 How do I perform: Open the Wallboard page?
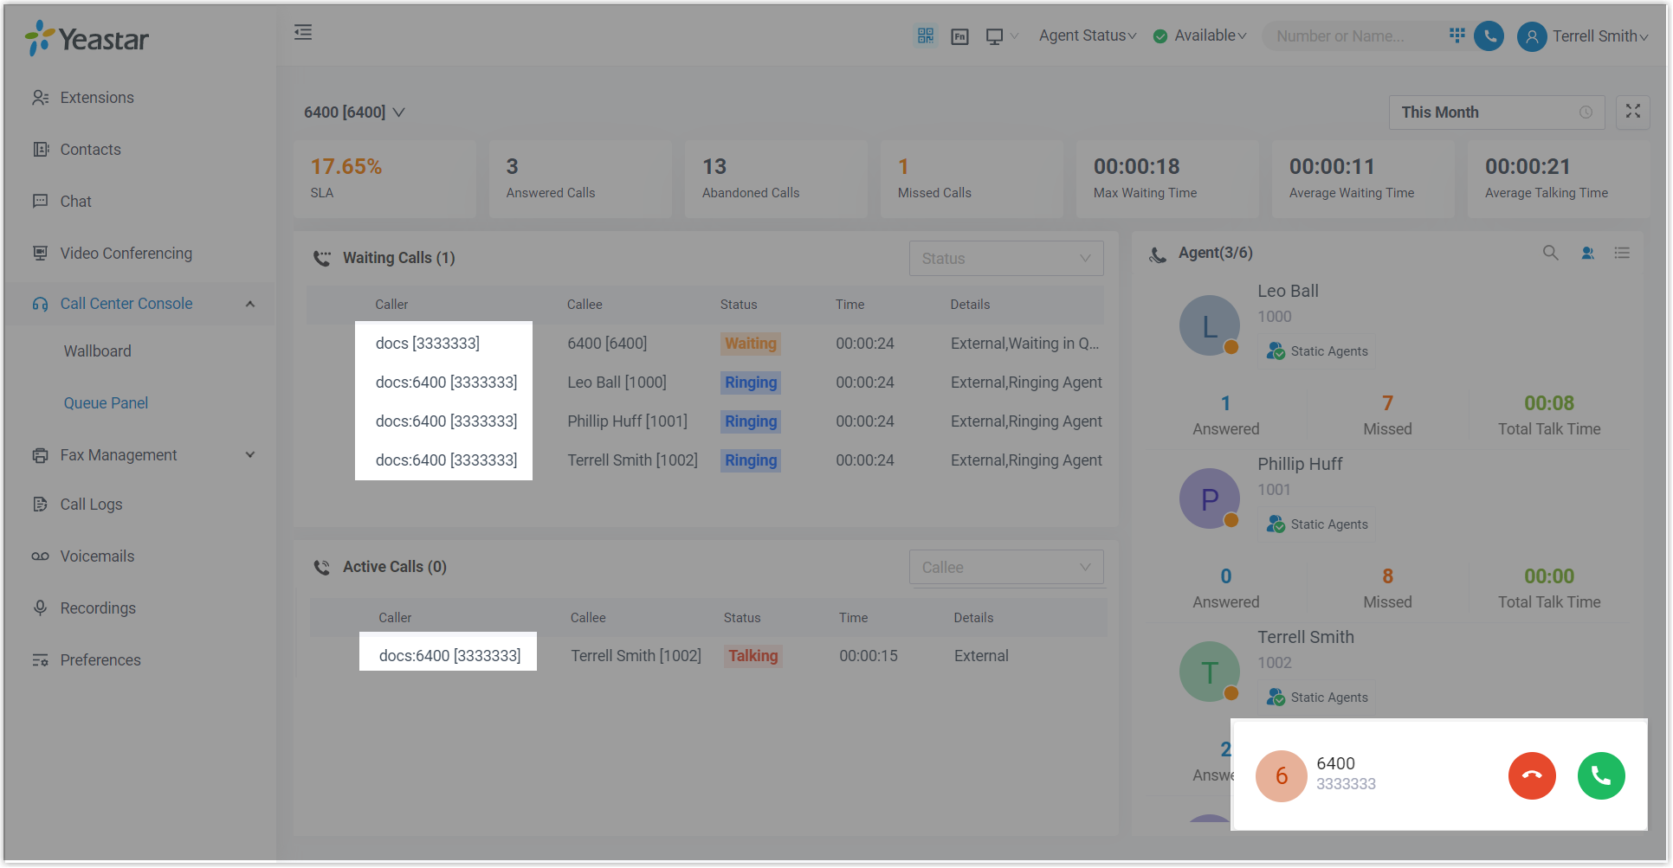point(98,351)
